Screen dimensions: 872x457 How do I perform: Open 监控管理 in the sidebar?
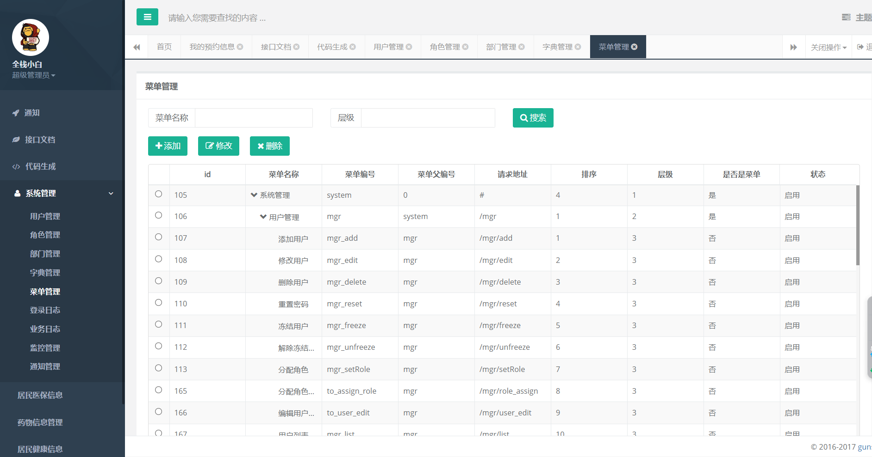pos(45,348)
